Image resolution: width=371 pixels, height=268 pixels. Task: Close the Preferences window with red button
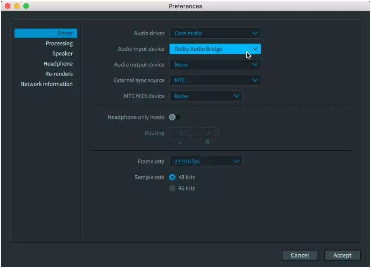[8, 6]
